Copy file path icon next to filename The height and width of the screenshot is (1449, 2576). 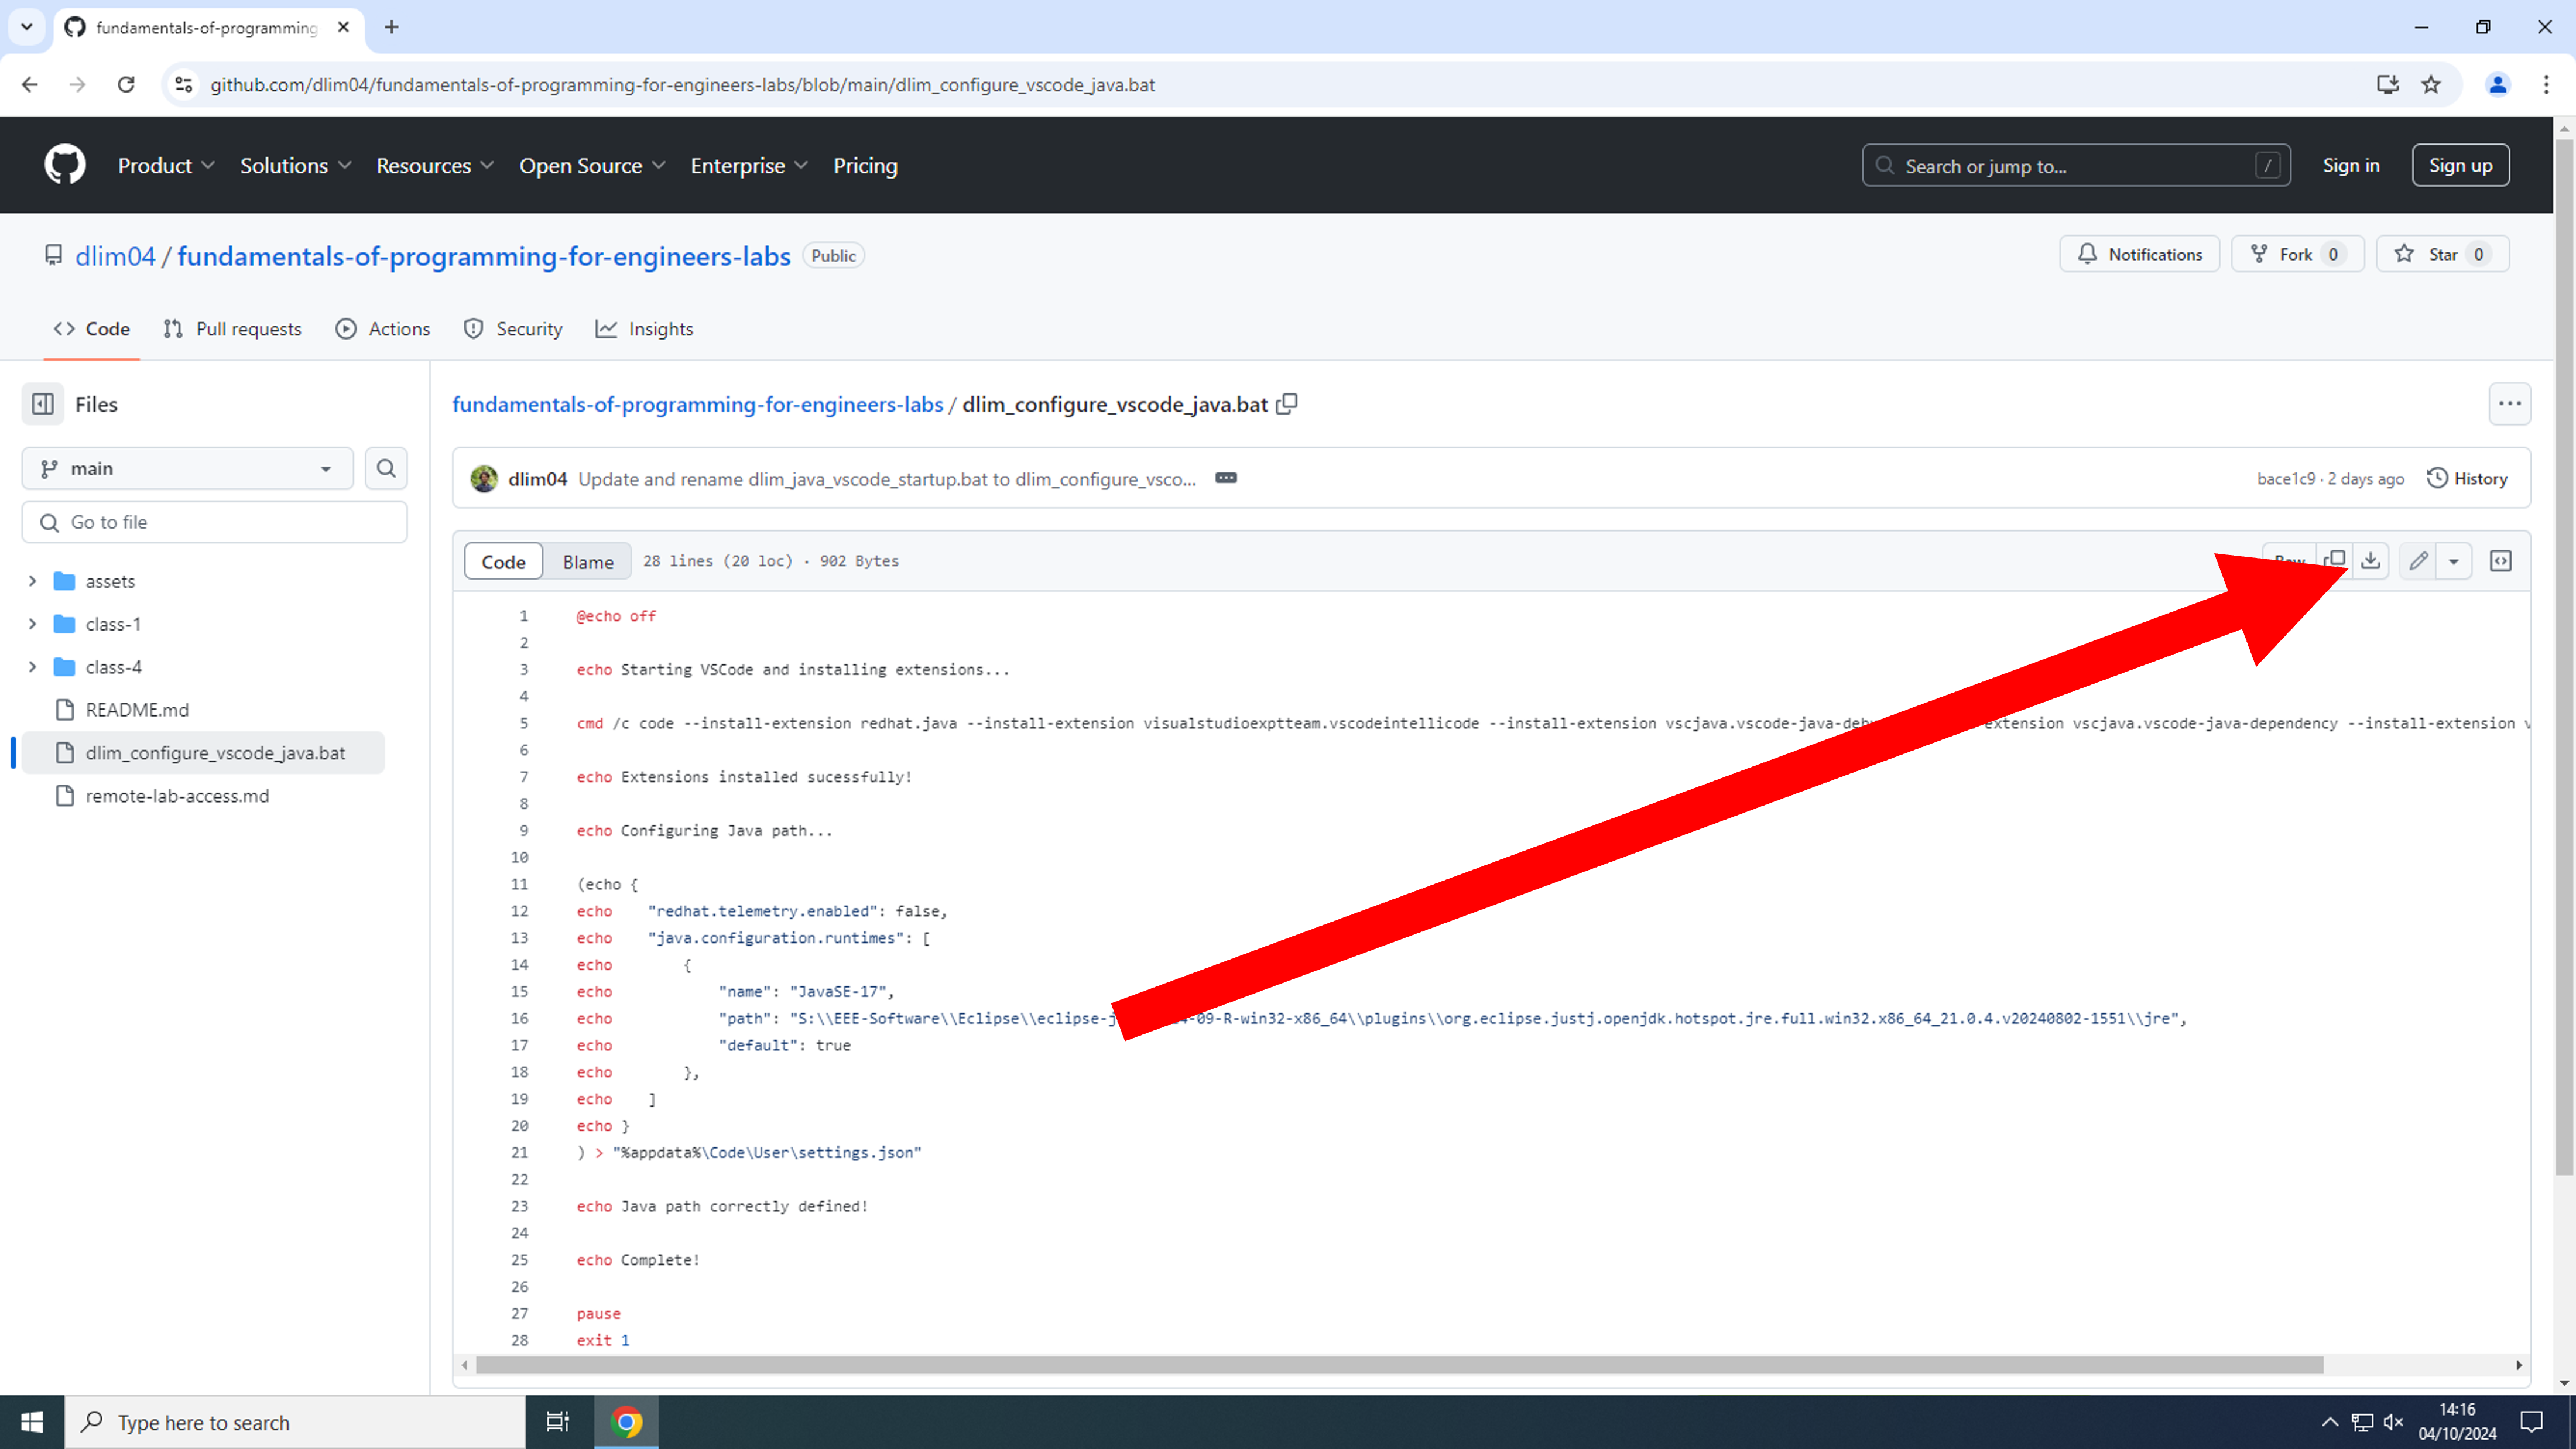[1287, 404]
